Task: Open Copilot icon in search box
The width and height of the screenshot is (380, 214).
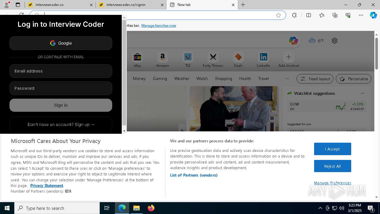Action: pyautogui.click(x=294, y=41)
